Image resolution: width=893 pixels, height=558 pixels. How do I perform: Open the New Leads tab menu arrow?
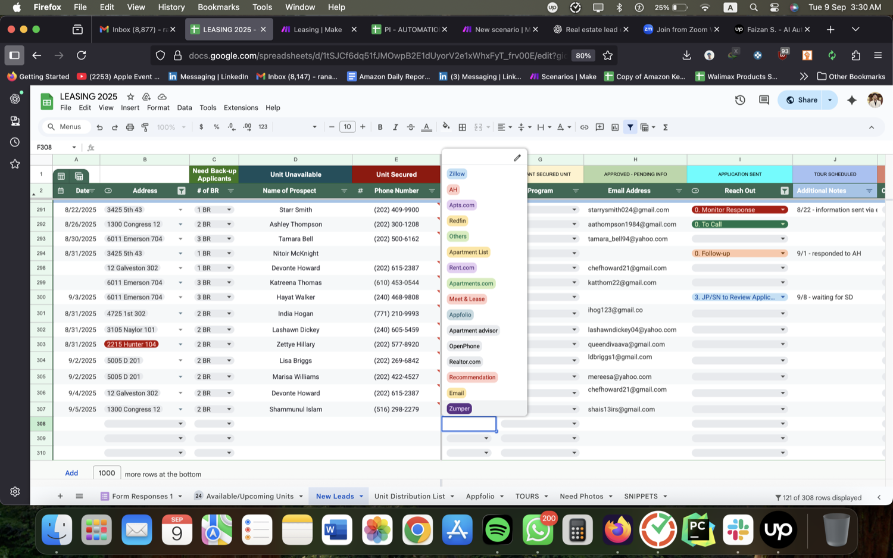(x=361, y=496)
